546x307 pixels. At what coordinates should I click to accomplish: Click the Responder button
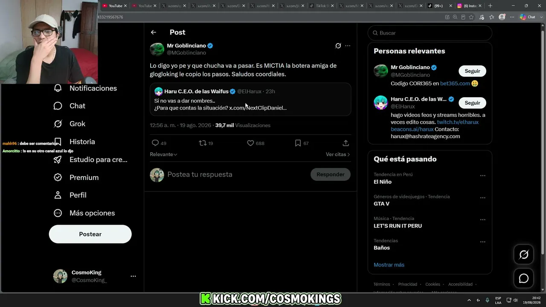pyautogui.click(x=331, y=174)
